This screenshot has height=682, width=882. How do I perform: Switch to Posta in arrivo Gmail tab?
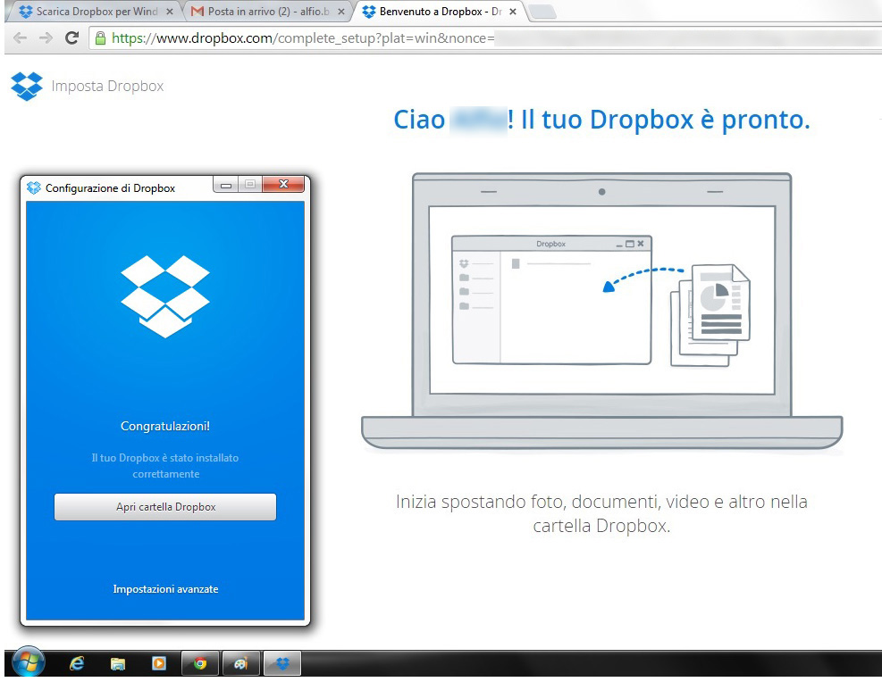pyautogui.click(x=267, y=12)
